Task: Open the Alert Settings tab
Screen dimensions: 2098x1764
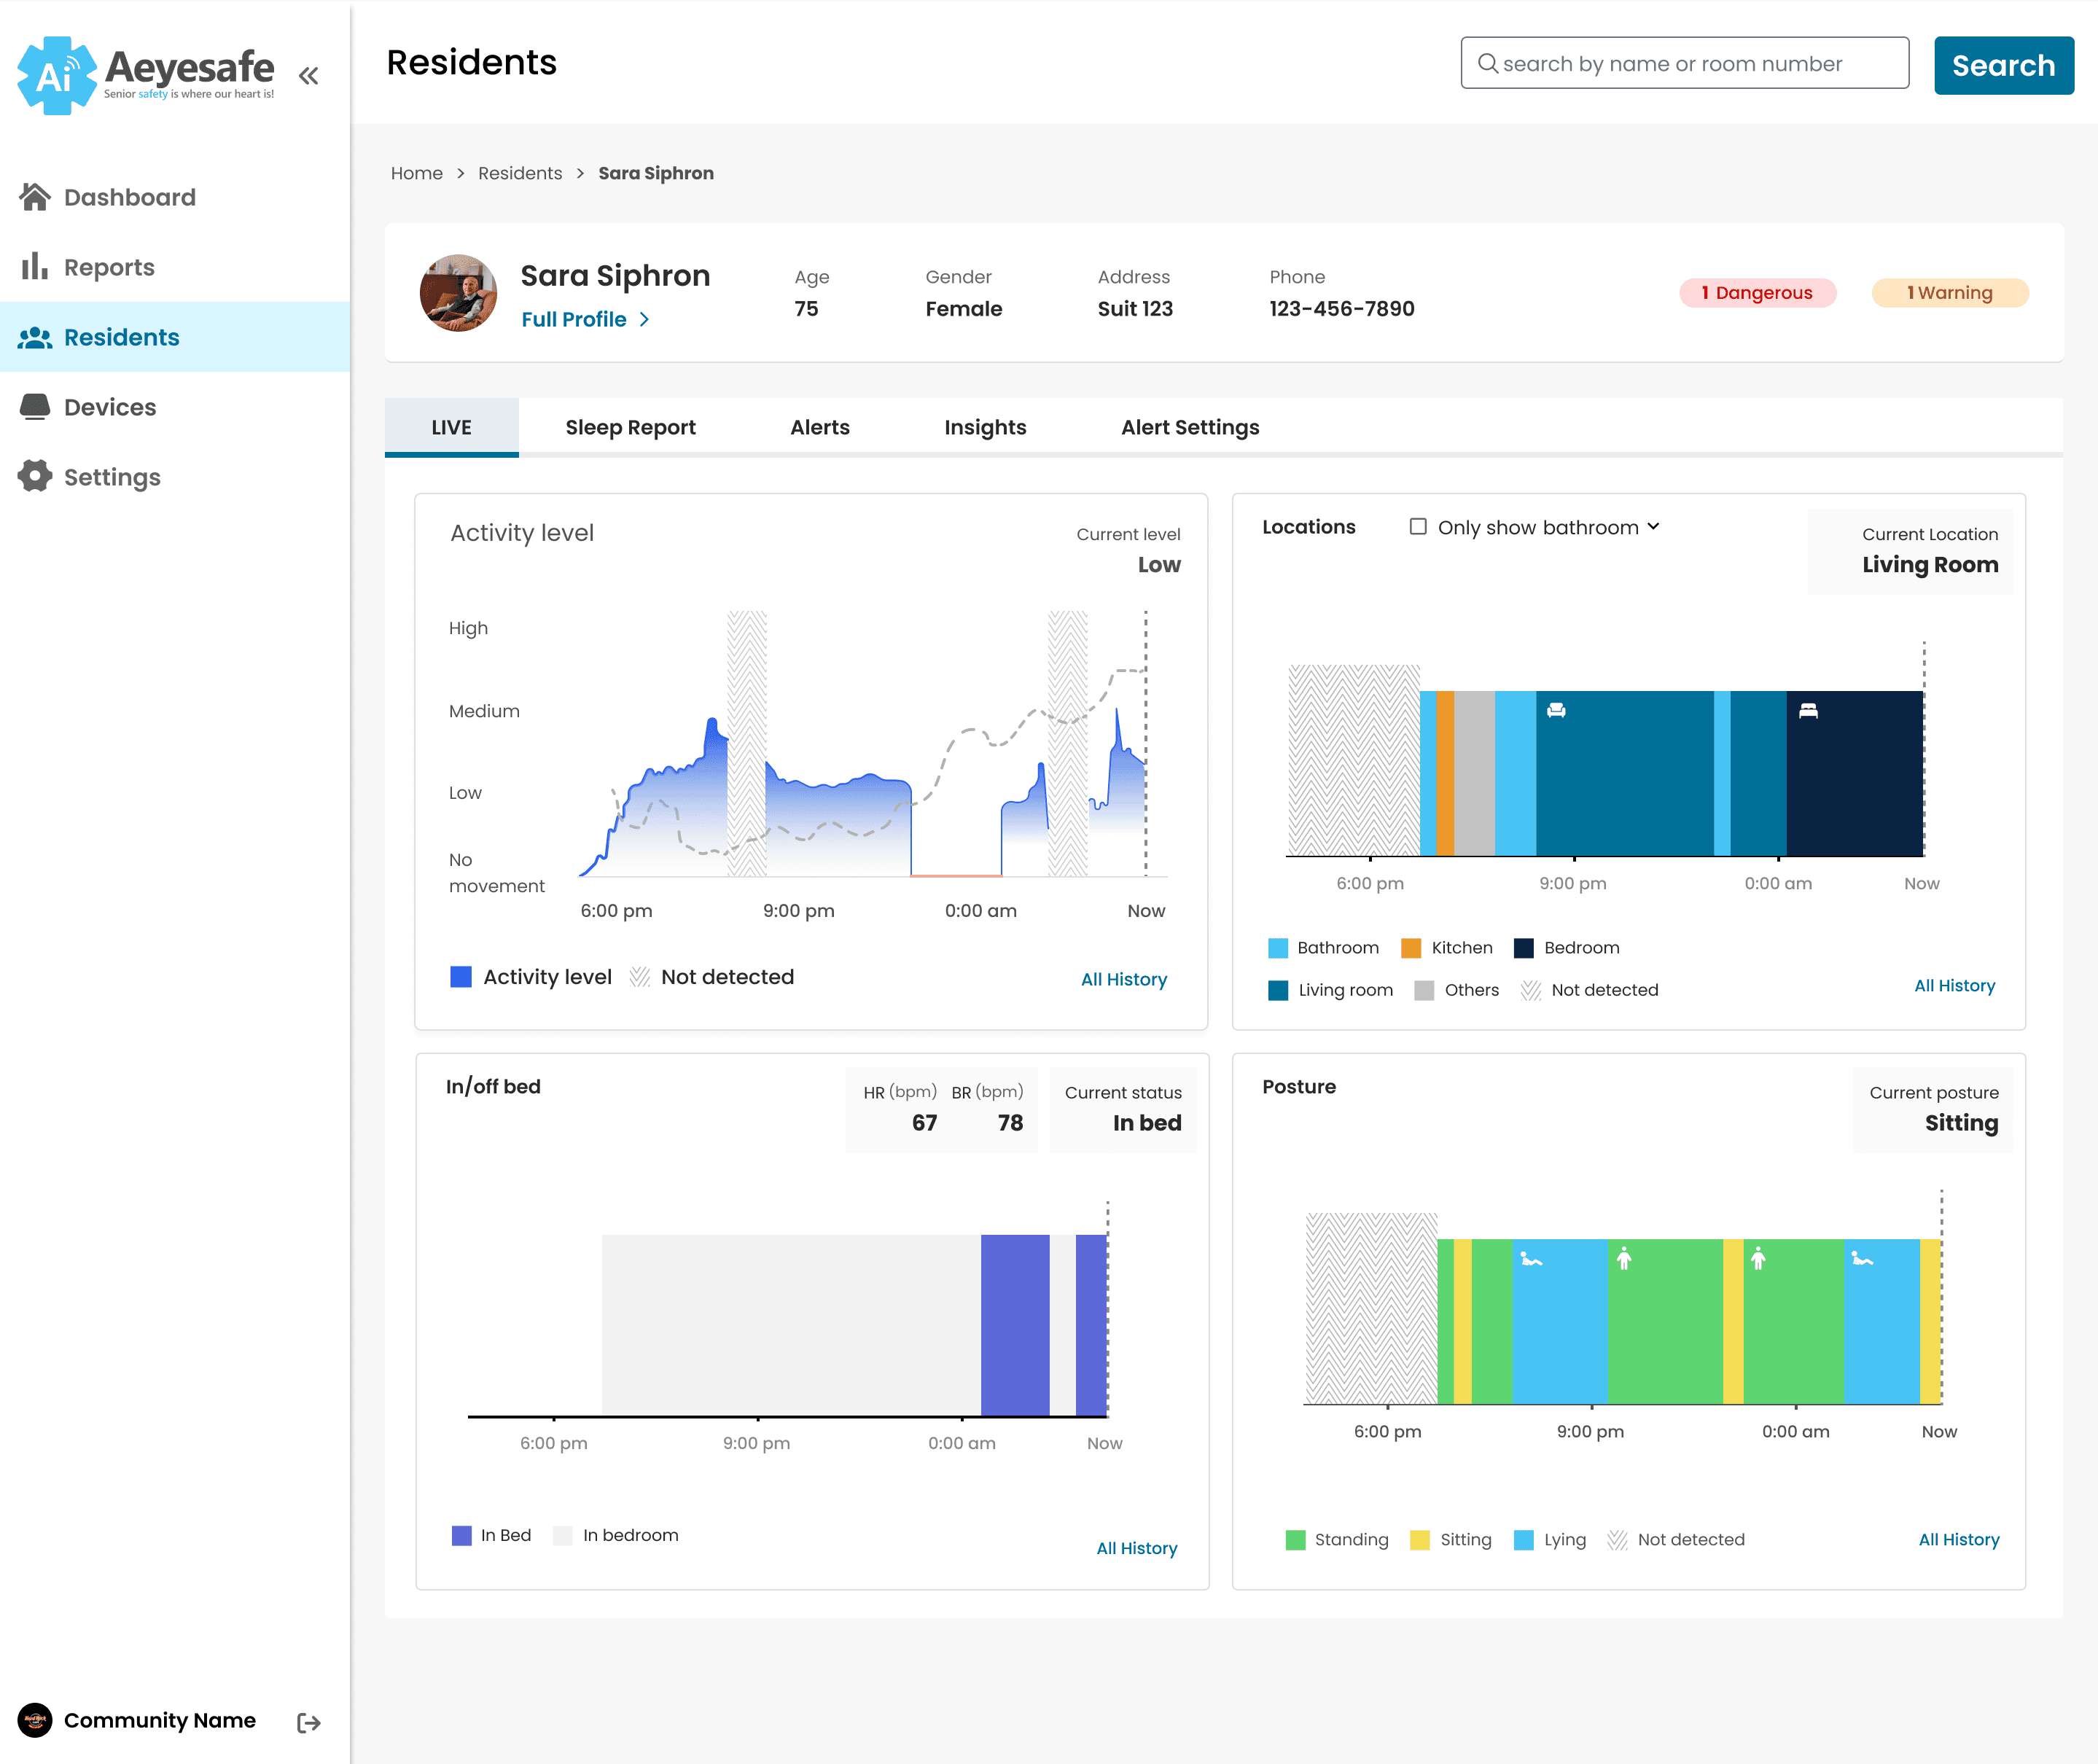Action: [x=1190, y=427]
